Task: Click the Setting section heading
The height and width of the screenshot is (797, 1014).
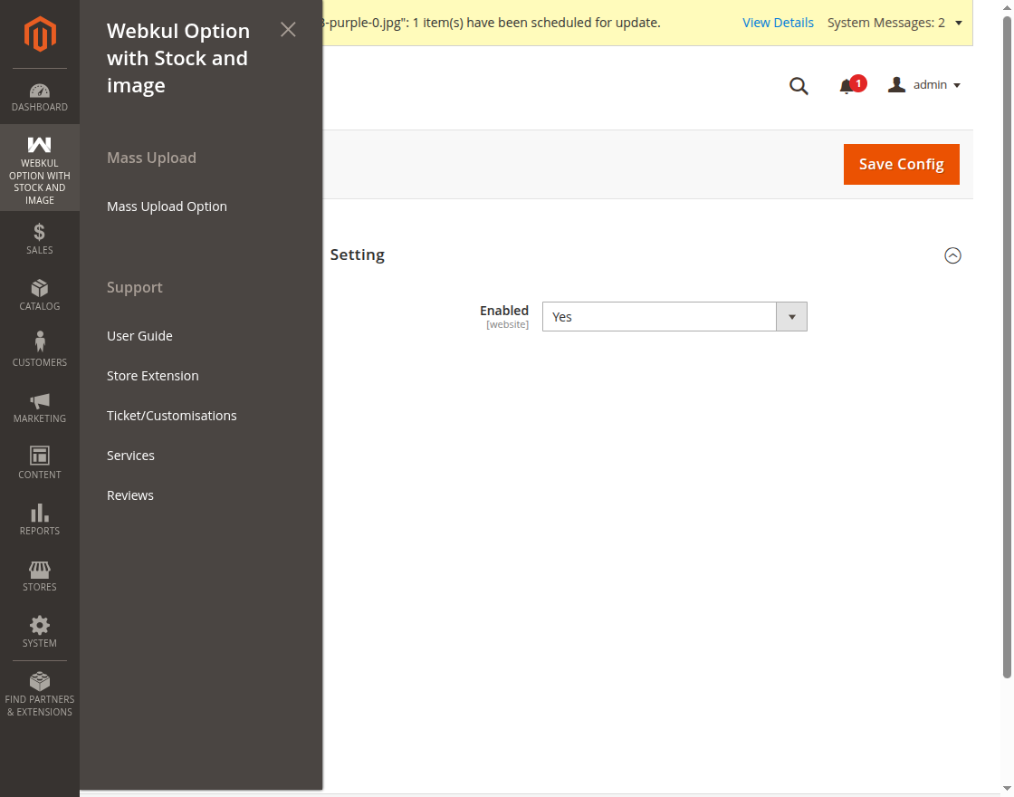Action: 357,254
